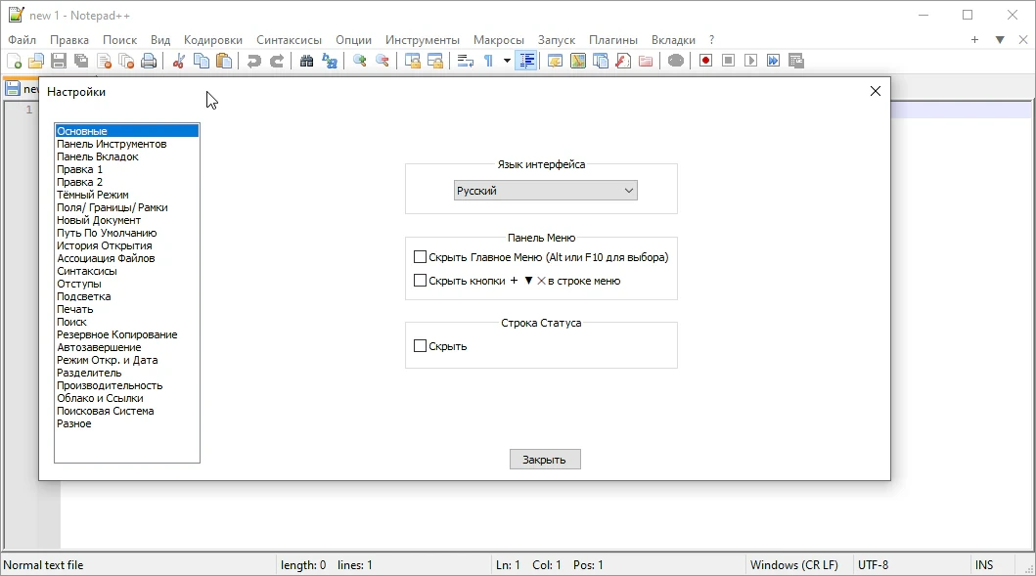Click the Close All documents icon
Screen dimensions: 1036x576
[126, 61]
